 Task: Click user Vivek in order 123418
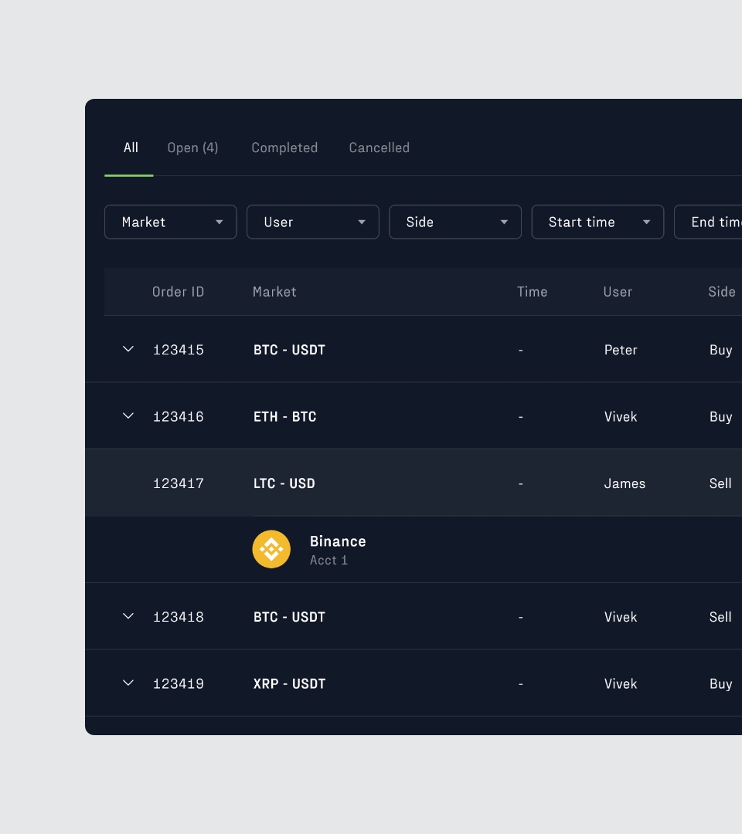click(621, 617)
